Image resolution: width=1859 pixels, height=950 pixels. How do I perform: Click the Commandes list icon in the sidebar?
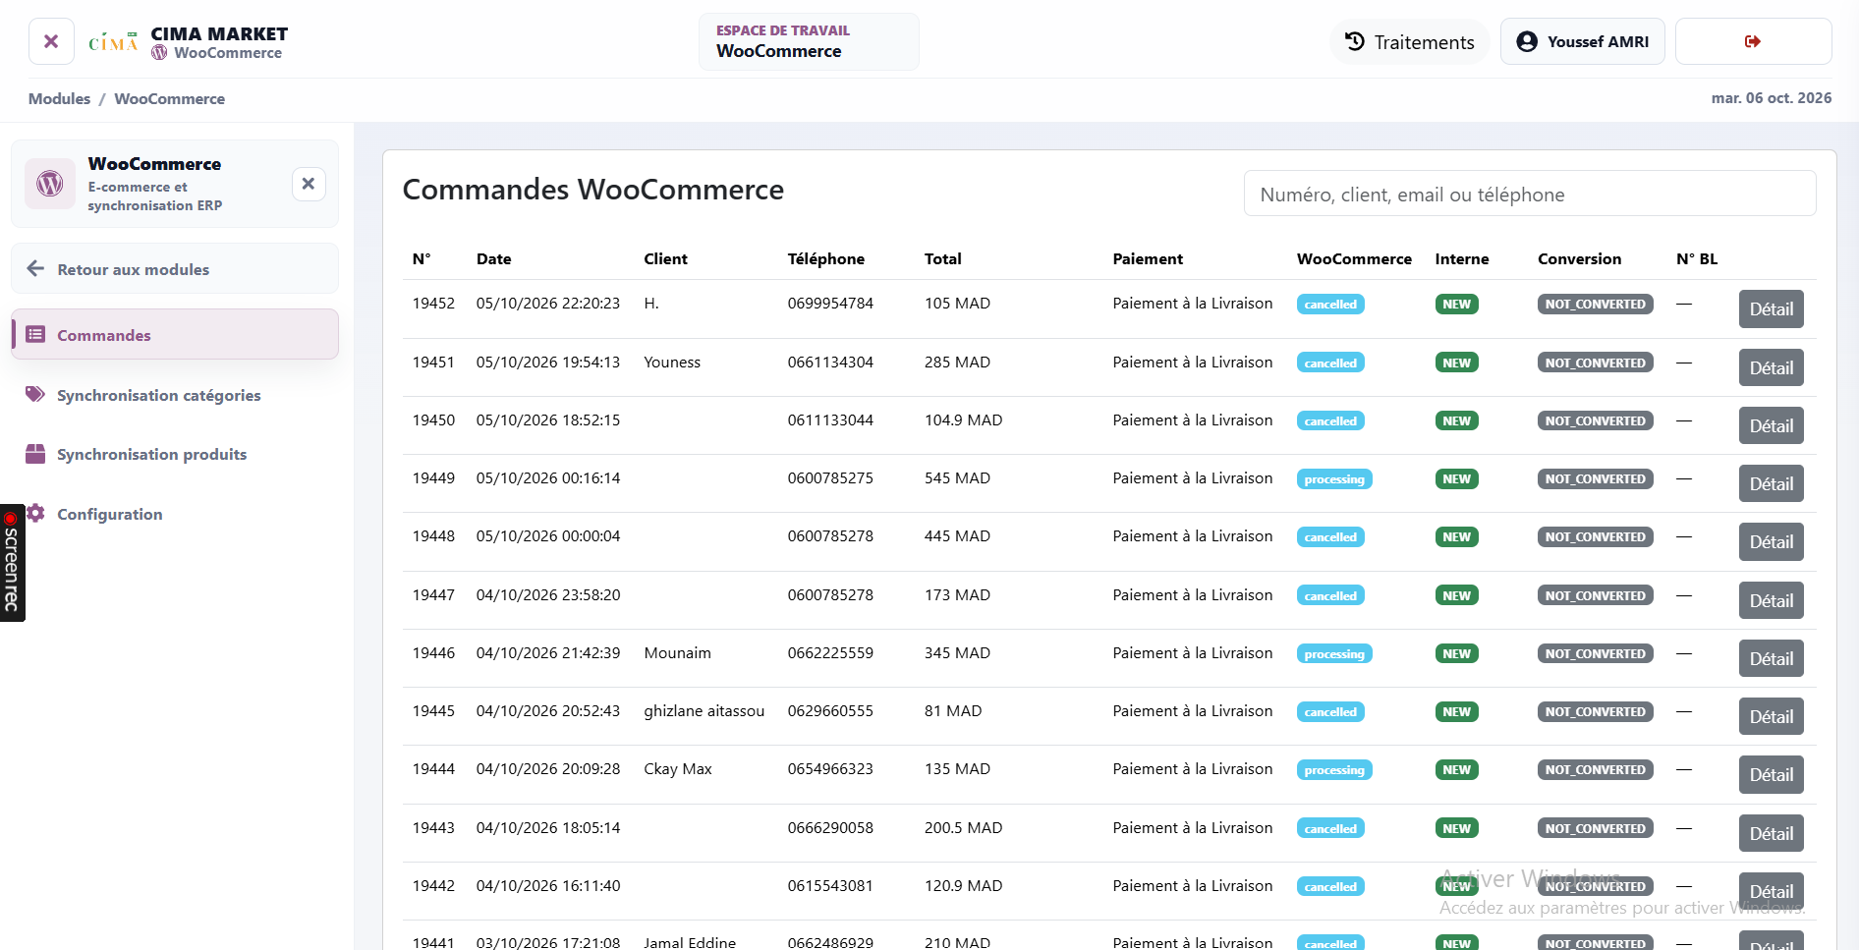[x=35, y=334]
